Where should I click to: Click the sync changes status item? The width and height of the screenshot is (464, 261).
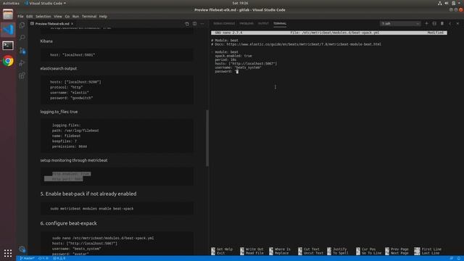pos(43,258)
